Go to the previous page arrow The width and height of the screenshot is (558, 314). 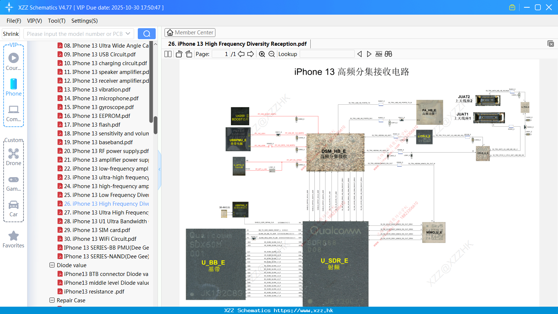click(241, 54)
